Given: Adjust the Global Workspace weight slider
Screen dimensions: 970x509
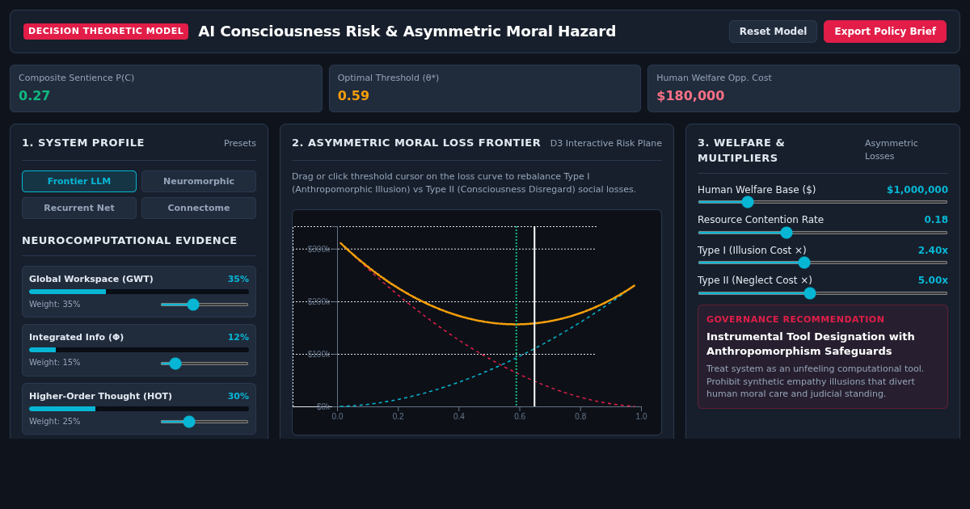Looking at the screenshot, I should coord(205,305).
